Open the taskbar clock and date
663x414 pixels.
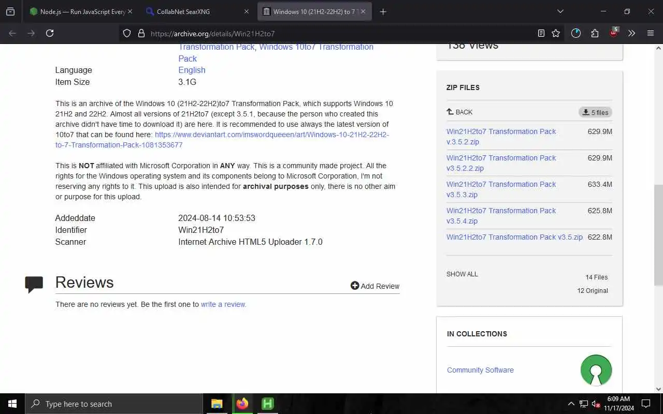click(x=618, y=404)
